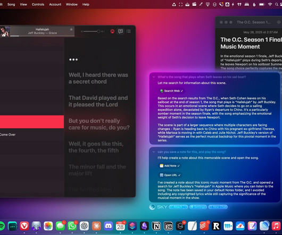Open ChatGPT from the dock
Image resolution: width=282 pixels, height=235 pixels.
[x=84, y=226]
